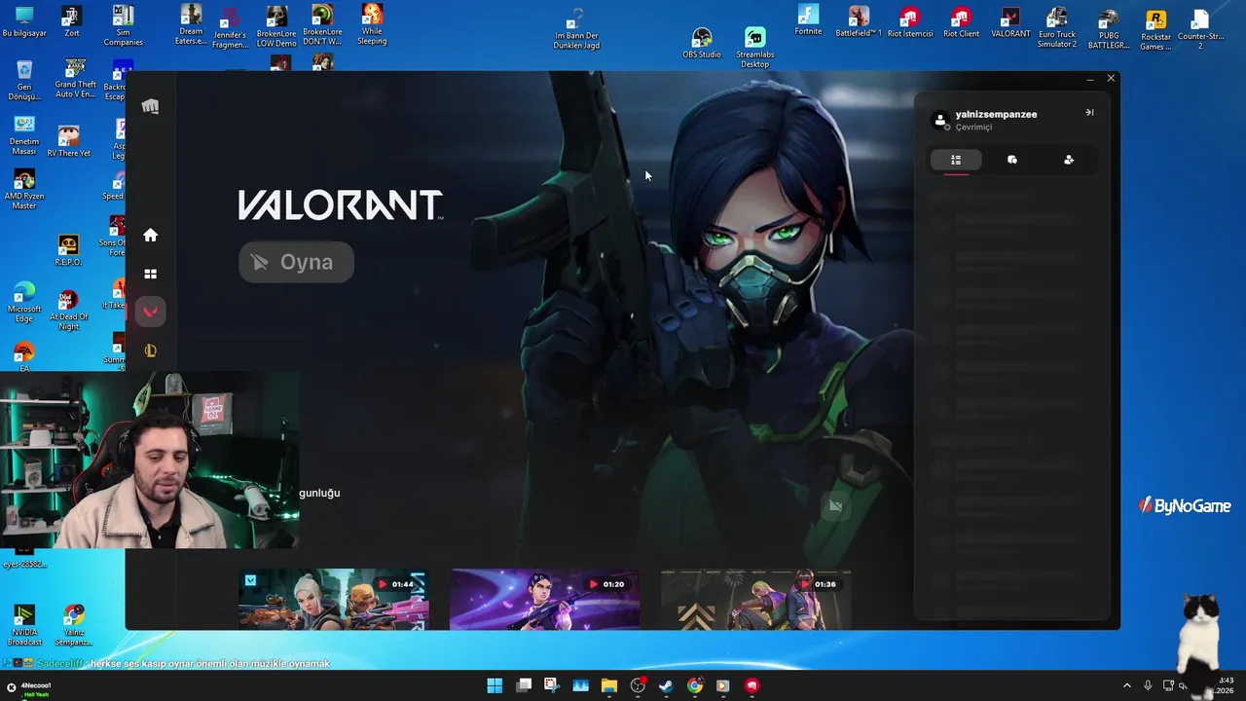Open the all games grid view
The image size is (1246, 701).
pos(150,274)
